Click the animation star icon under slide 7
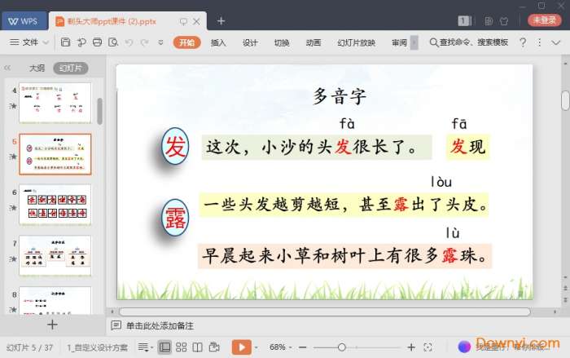The width and height of the screenshot is (570, 358). pyautogui.click(x=13, y=259)
